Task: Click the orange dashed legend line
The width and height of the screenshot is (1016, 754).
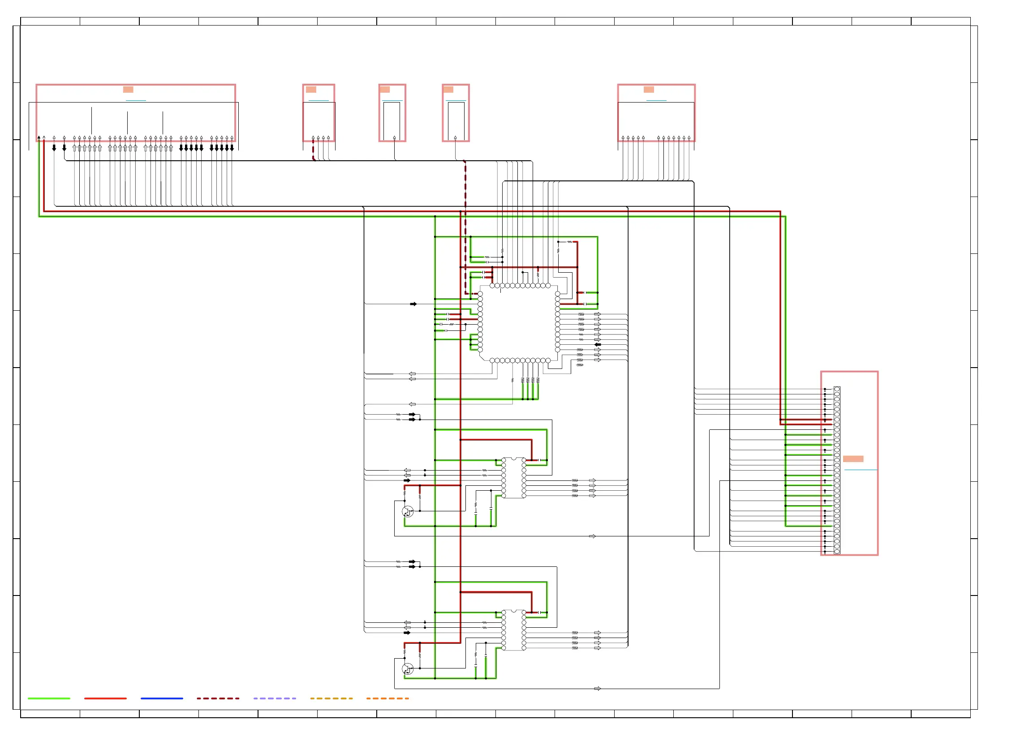Action: [387, 698]
